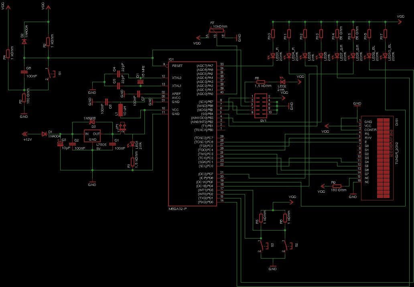Select the R5 1 kOhm pull-up resistor

pos(261,218)
